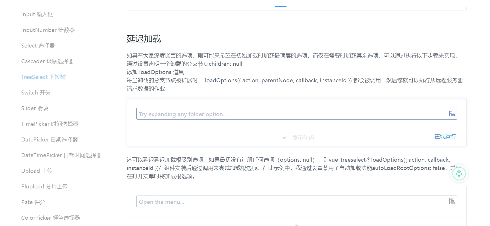Click the rocket back-to-top button
The image size is (490, 226).
point(459,174)
